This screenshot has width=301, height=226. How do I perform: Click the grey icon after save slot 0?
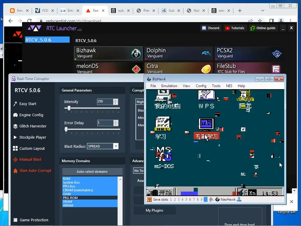click(x=211, y=200)
